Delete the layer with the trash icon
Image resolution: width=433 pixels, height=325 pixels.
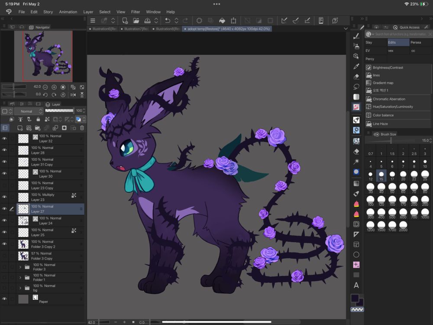(82, 128)
